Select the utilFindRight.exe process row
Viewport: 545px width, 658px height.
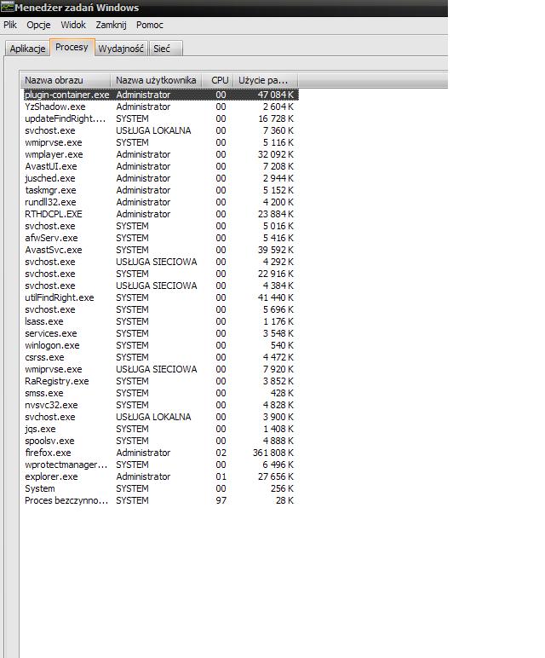point(59,297)
